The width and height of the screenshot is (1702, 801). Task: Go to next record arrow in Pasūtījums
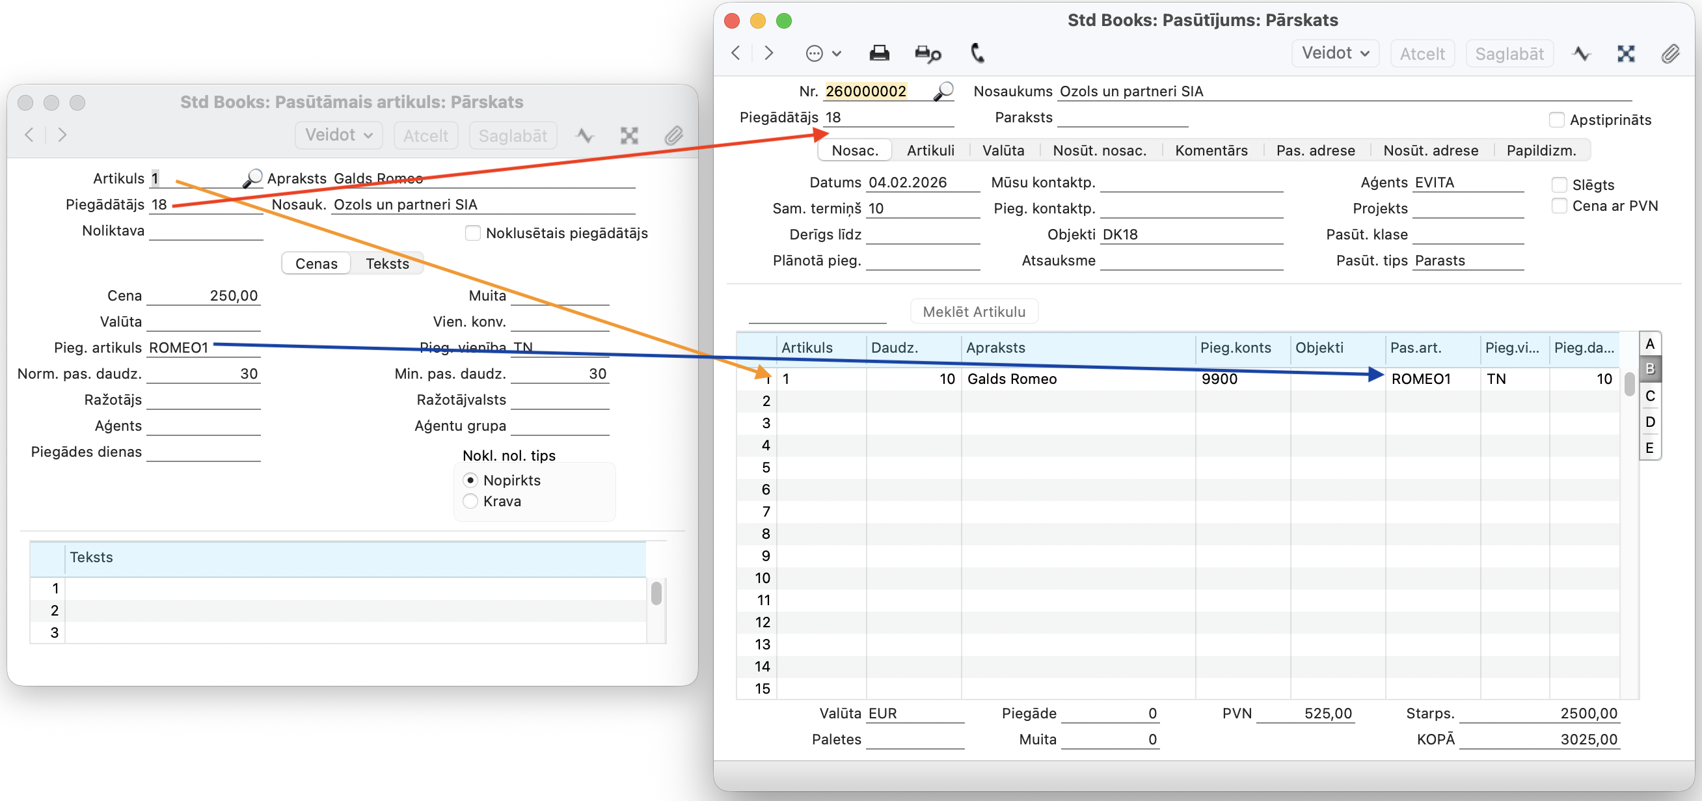(768, 53)
